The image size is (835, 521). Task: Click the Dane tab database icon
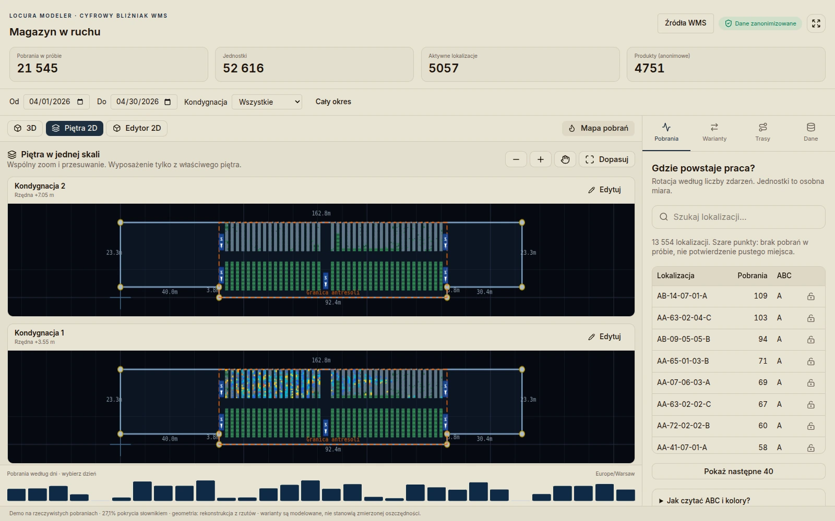(810, 127)
